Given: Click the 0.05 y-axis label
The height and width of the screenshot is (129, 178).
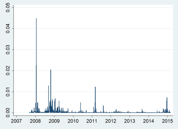Looking at the screenshot, I should [8, 7].
